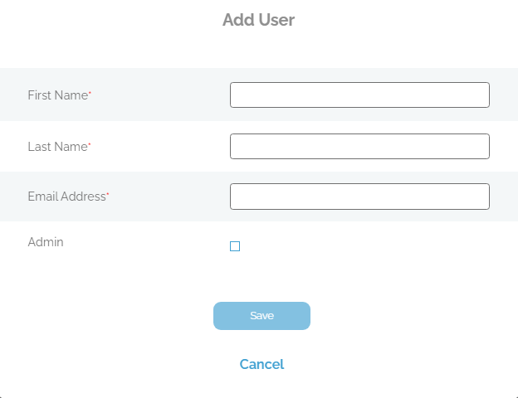
Task: Focus the Last Name text box
Action: 359,147
